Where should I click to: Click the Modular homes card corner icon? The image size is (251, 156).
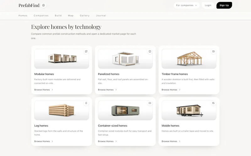click(86, 51)
